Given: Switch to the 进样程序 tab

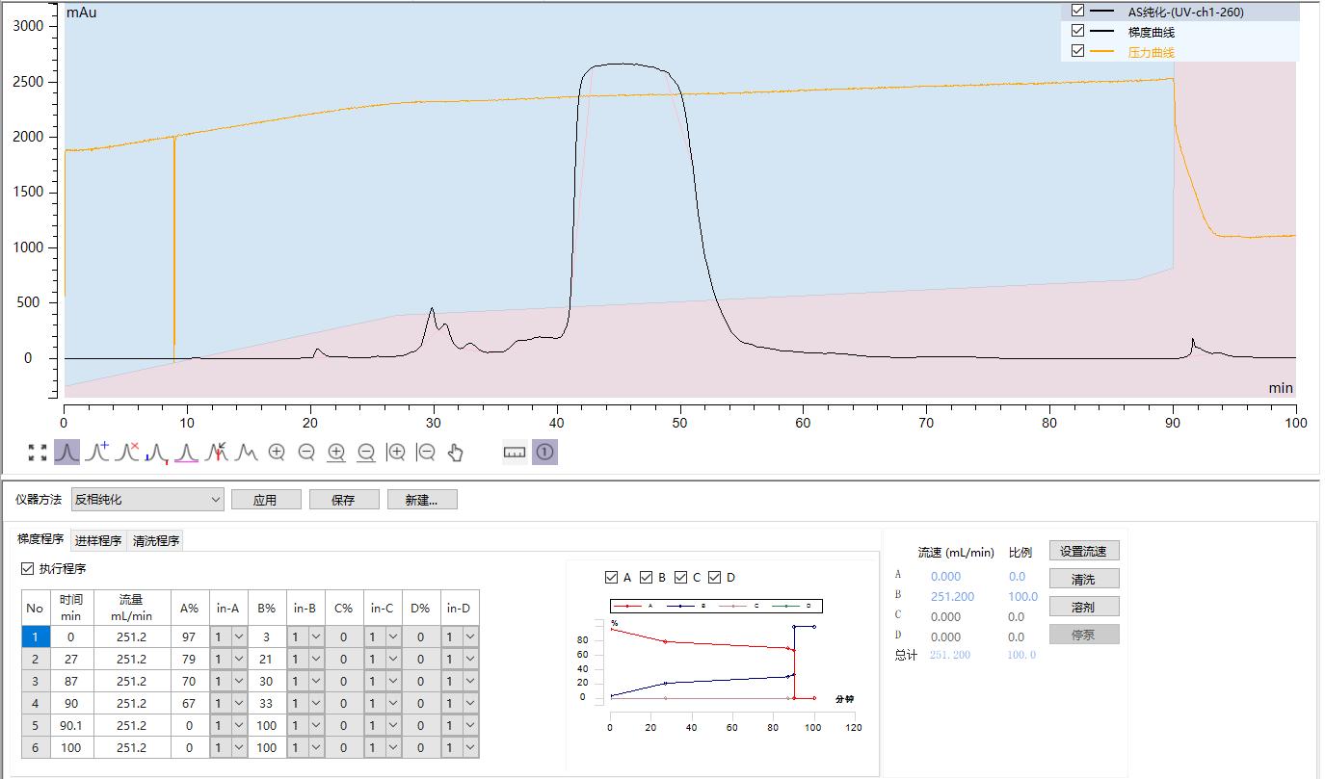Looking at the screenshot, I should (99, 540).
